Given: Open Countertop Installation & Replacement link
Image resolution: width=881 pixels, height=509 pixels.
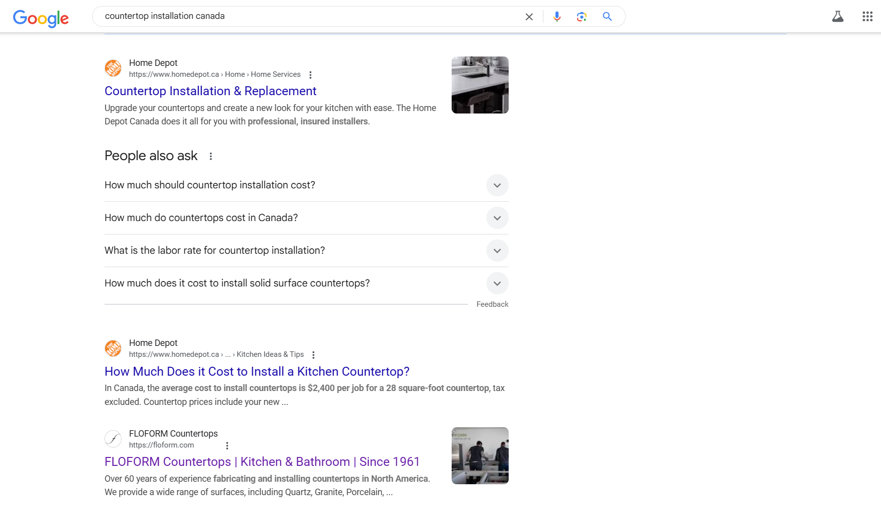Looking at the screenshot, I should point(210,91).
